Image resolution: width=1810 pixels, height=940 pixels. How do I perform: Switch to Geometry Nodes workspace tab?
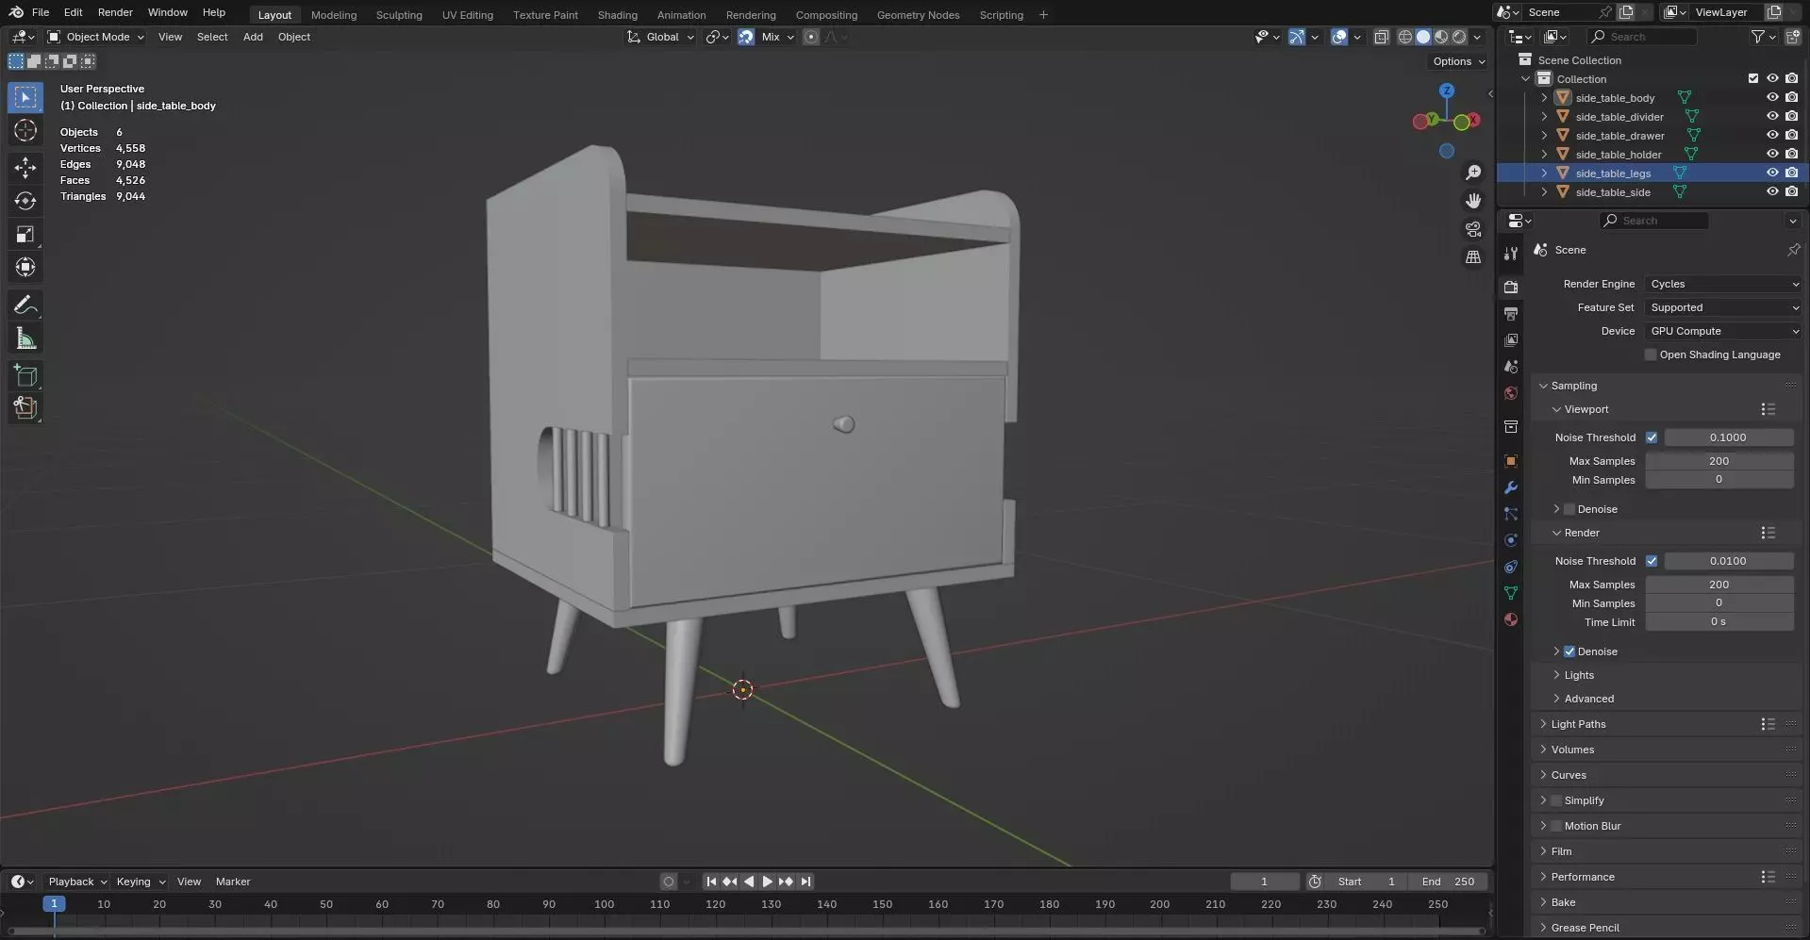coord(918,15)
